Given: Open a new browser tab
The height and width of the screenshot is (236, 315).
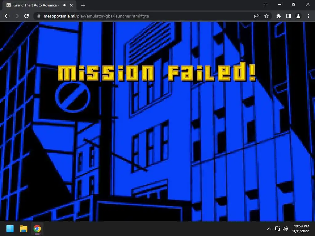Looking at the screenshot, I should coord(83,5).
